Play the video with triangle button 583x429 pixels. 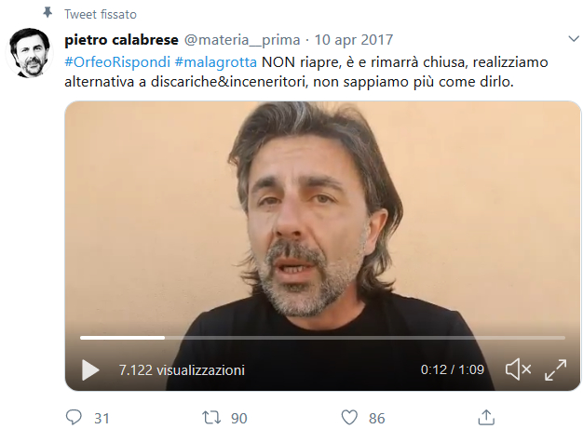[90, 370]
